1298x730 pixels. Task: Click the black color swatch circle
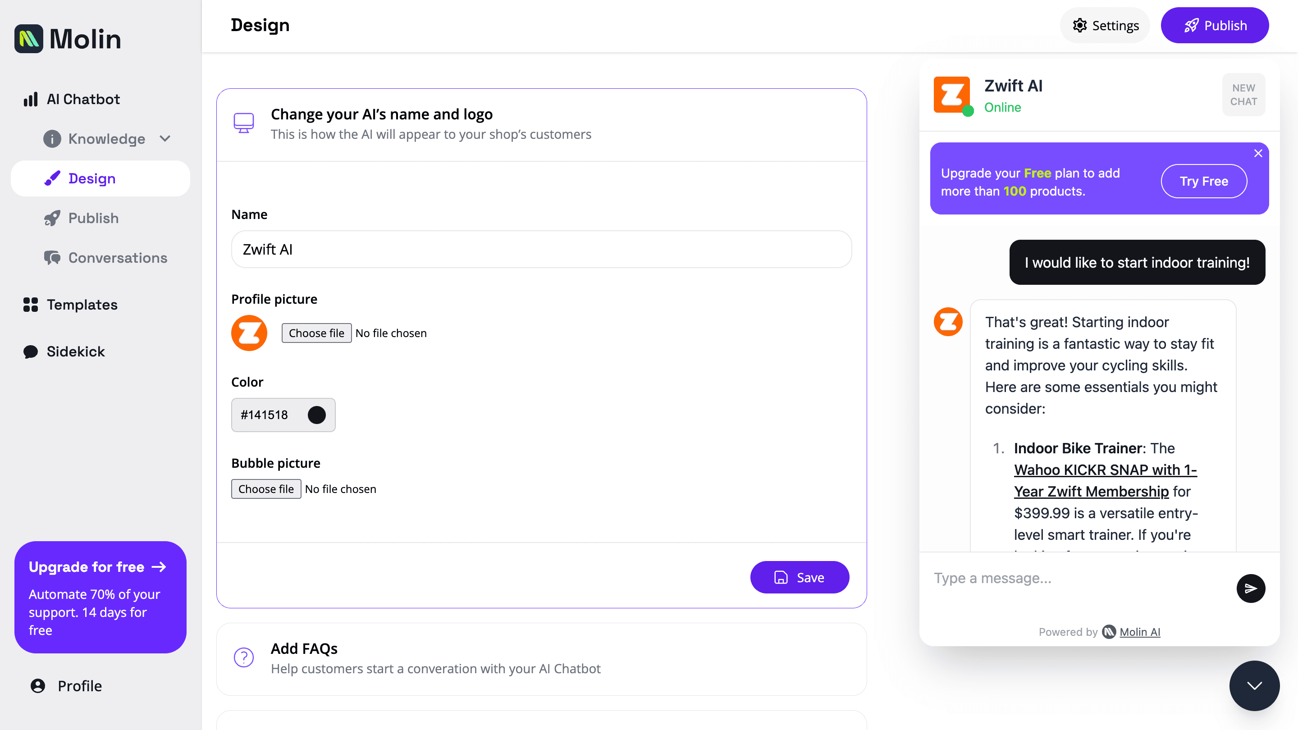click(316, 415)
